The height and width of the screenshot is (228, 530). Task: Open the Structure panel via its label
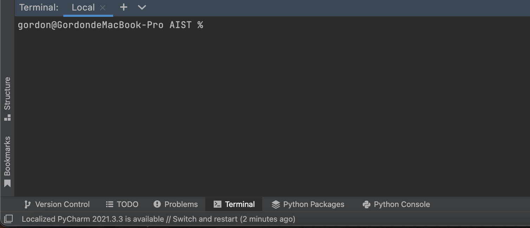click(x=7, y=93)
